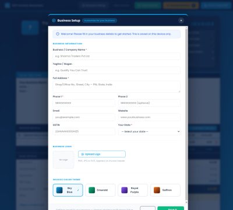This screenshot has width=233, height=210.
Task: Click the Upload Logo button
Action: [x=102, y=154]
